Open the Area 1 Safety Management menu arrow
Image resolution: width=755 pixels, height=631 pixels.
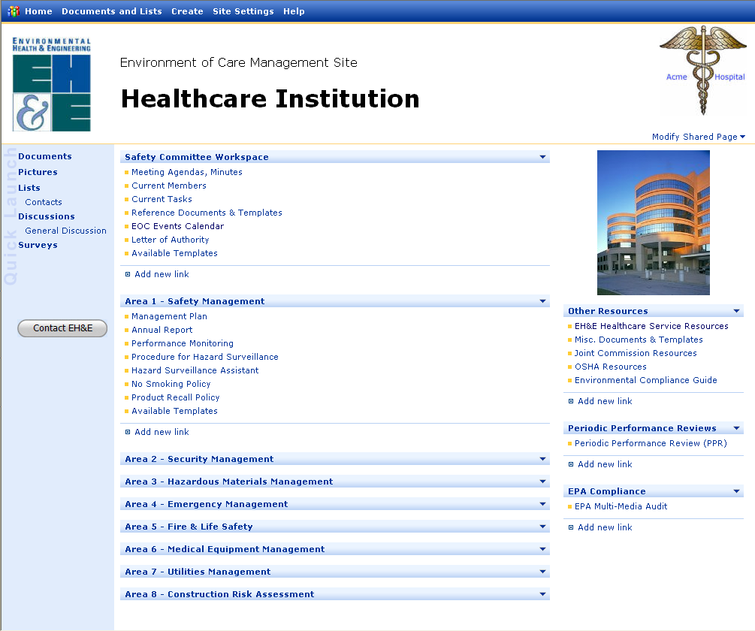pos(542,301)
